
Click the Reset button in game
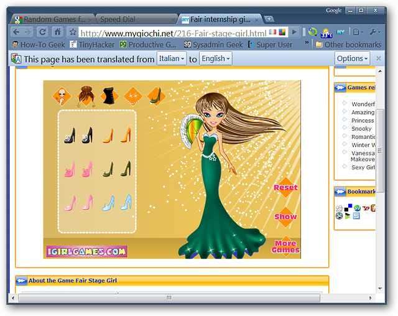coord(285,187)
